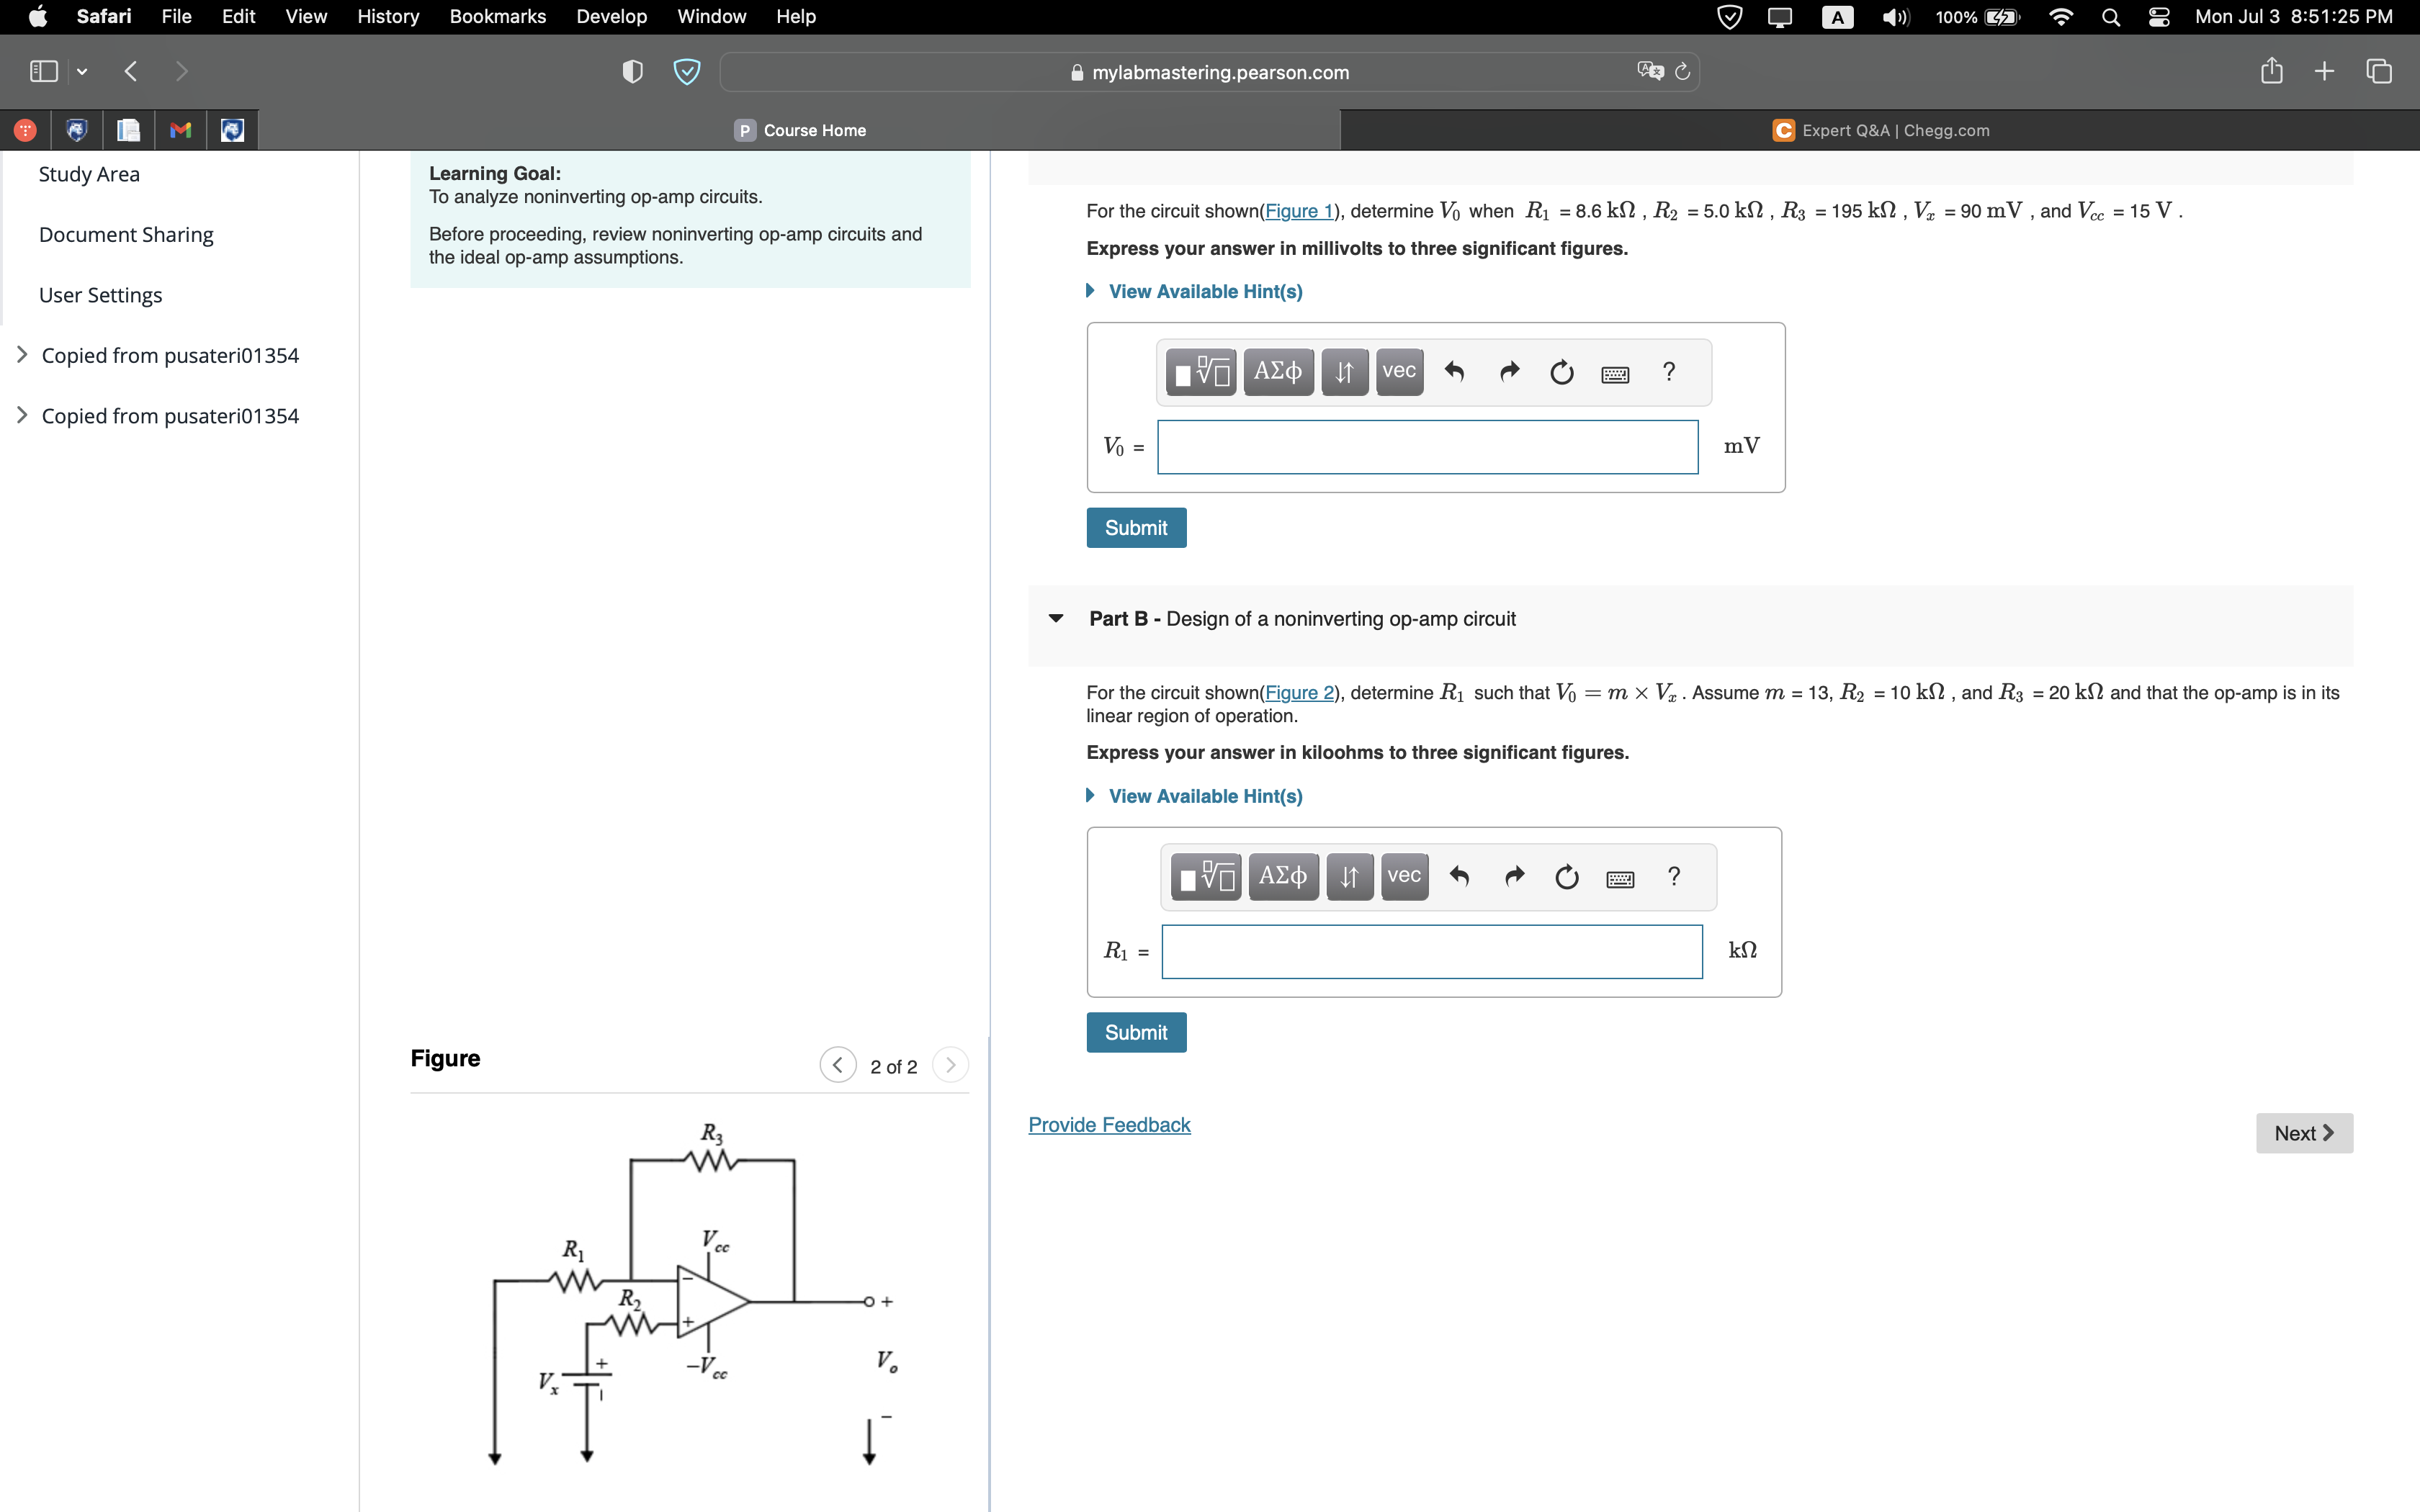This screenshot has width=2420, height=1512.
Task: Redo the equation edit
Action: pos(1508,371)
